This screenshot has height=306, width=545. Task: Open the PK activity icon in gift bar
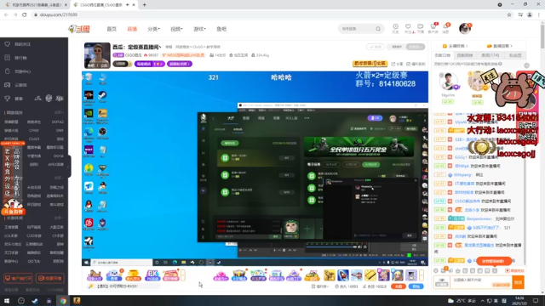click(x=152, y=275)
